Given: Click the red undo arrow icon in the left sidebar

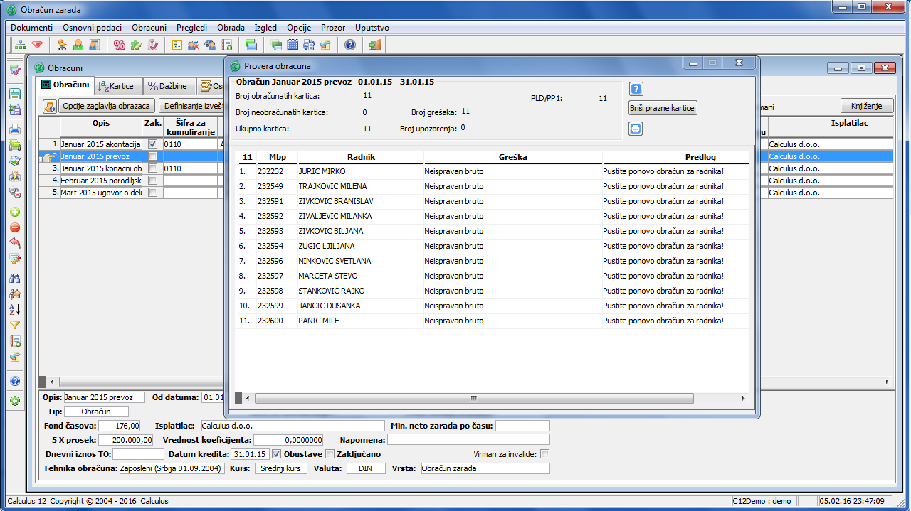Looking at the screenshot, I should [15, 244].
